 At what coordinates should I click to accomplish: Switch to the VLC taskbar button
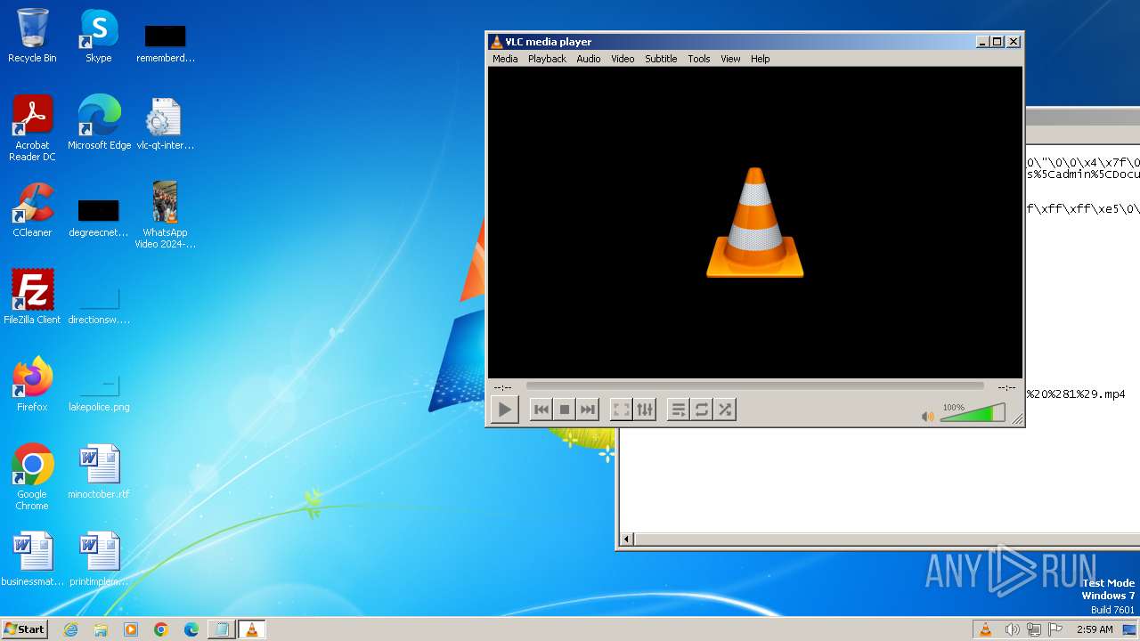[x=252, y=629]
